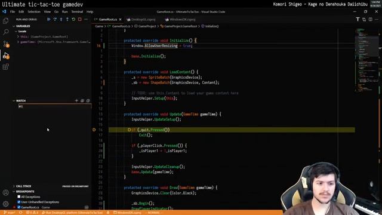The height and width of the screenshot is (215, 382).
Task: Open the Selection menu
Action: tap(34, 11)
